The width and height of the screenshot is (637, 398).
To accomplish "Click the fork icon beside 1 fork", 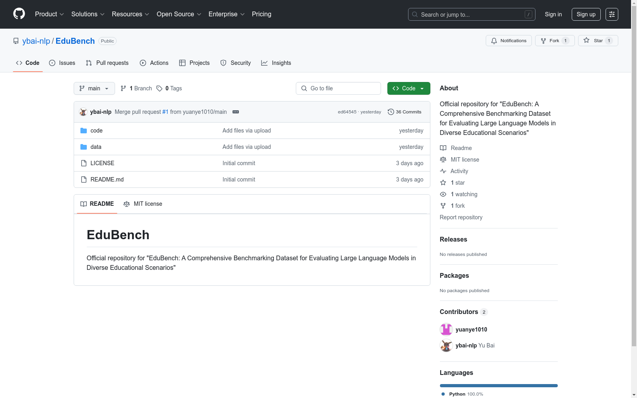I will pos(443,206).
